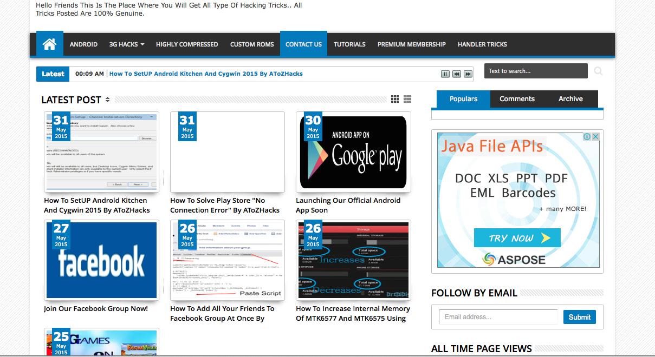Close the Java File APIs ad
This screenshot has width=655, height=357.
[x=595, y=137]
